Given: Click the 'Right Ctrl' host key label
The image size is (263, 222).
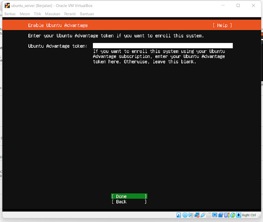Looking at the screenshot, I should [249, 215].
